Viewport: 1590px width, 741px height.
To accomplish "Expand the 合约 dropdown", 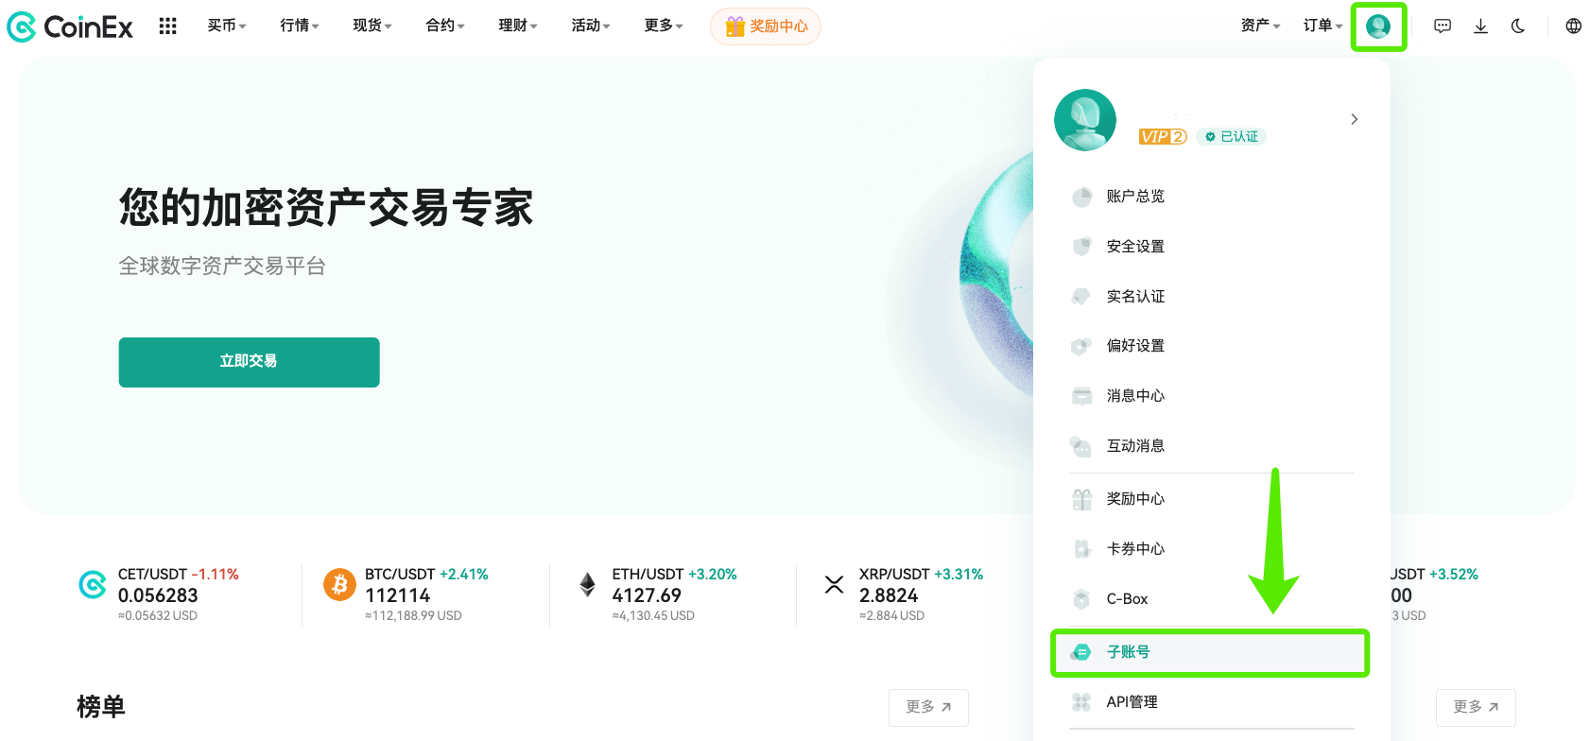I will coord(445,26).
